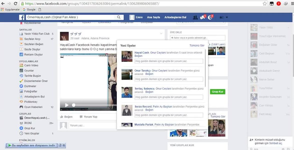Bookmark page with star icon
The image size is (294, 150).
pyautogui.click(x=264, y=3)
